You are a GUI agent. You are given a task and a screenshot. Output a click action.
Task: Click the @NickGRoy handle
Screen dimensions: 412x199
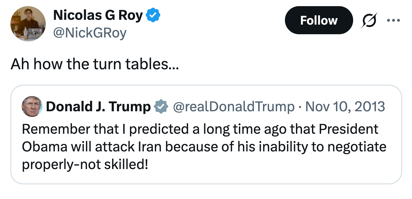[90, 33]
